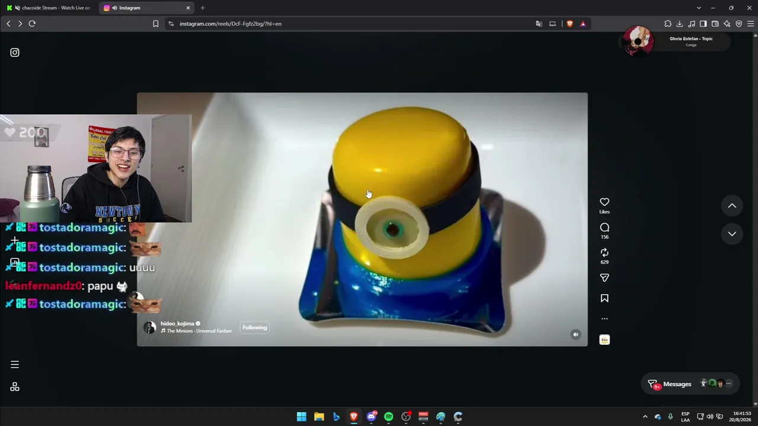Switch to the Instagram tab

[x=147, y=8]
